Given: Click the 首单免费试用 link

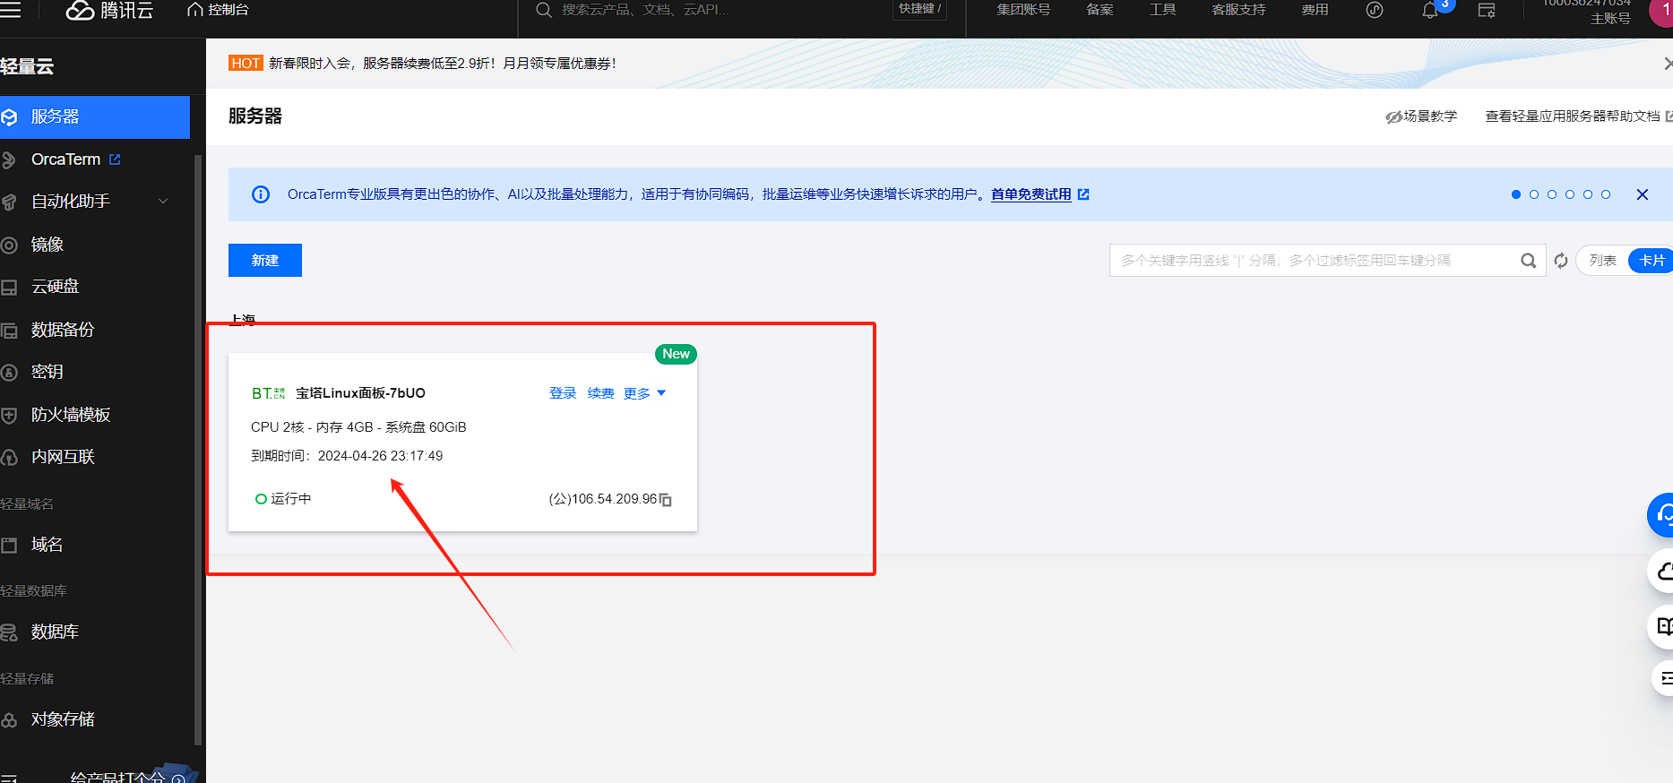Looking at the screenshot, I should pos(1031,194).
